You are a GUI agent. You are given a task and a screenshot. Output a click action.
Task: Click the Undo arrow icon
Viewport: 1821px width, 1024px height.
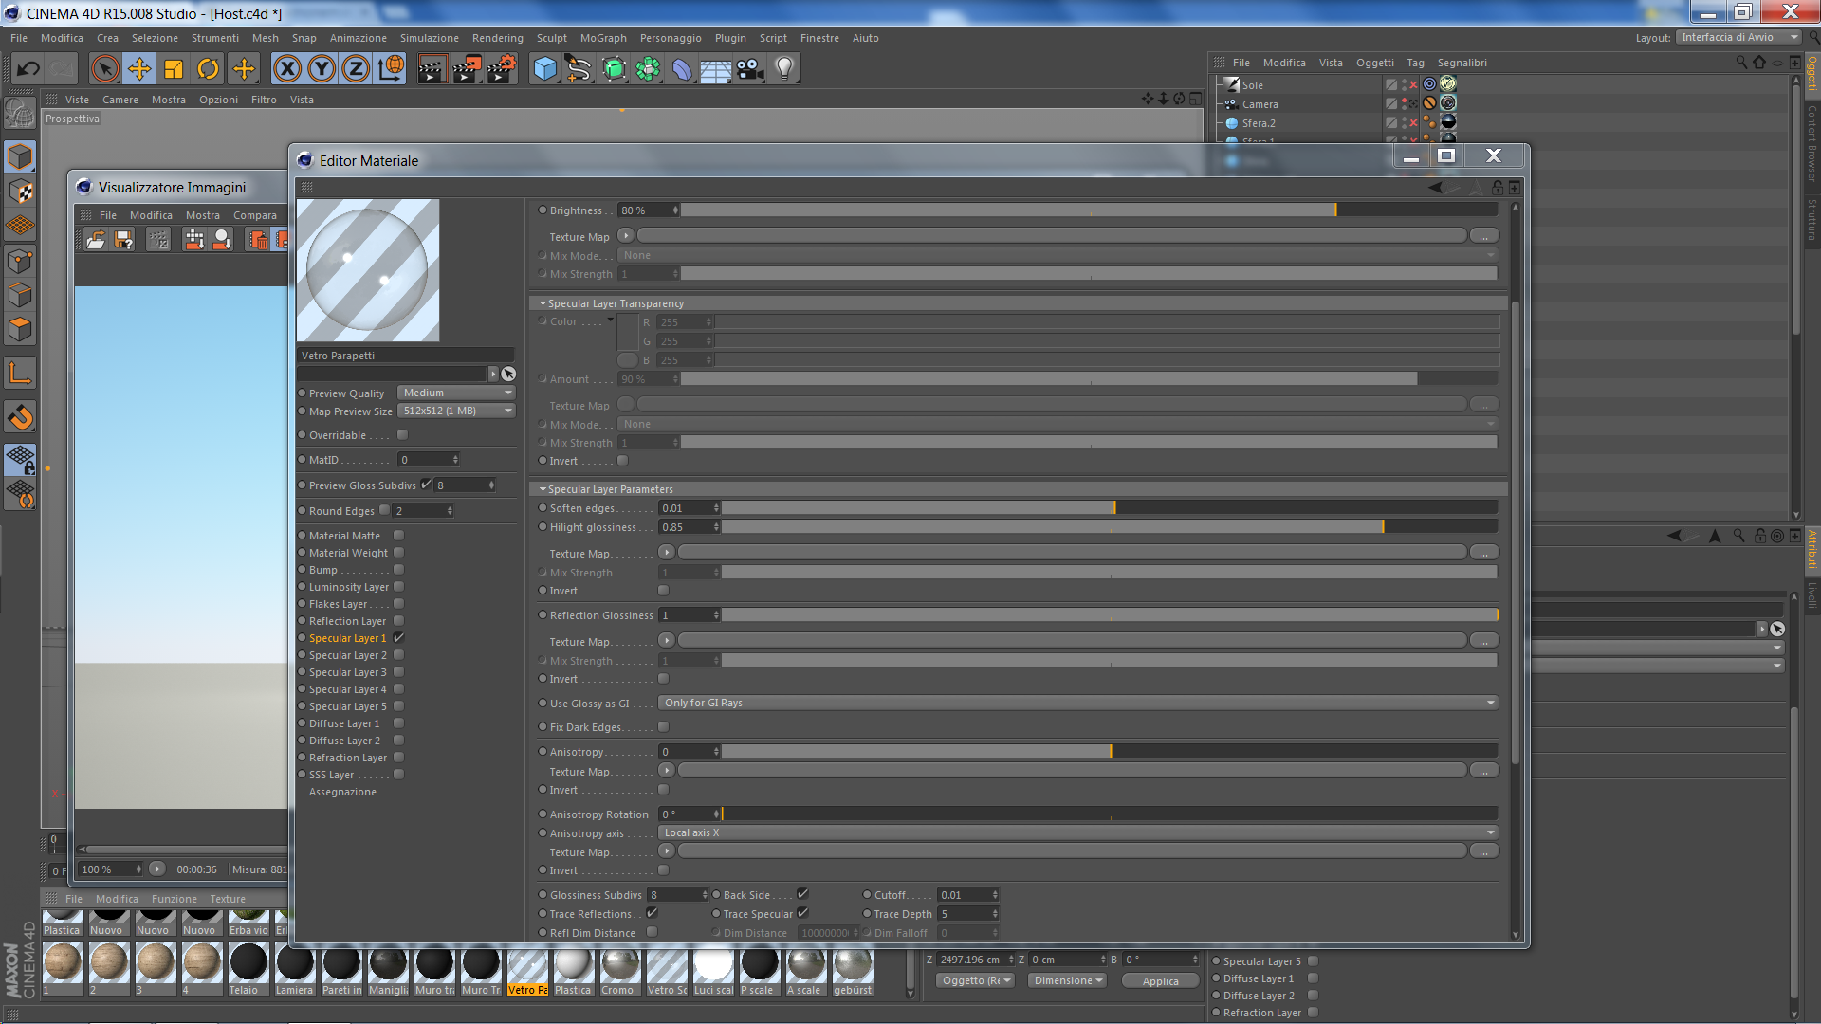point(28,68)
